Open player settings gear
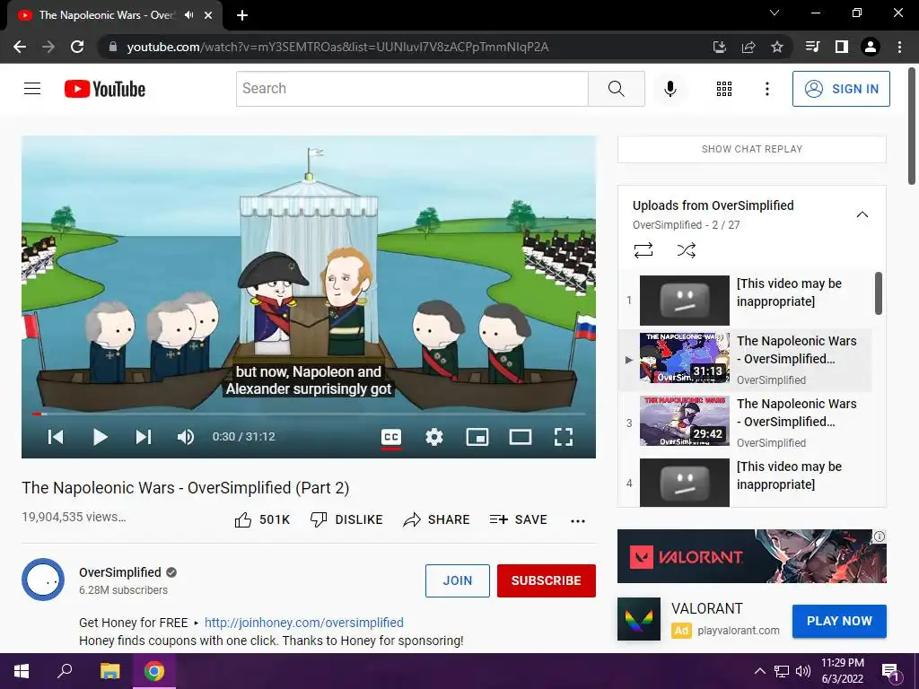Image resolution: width=919 pixels, height=689 pixels. [x=434, y=437]
